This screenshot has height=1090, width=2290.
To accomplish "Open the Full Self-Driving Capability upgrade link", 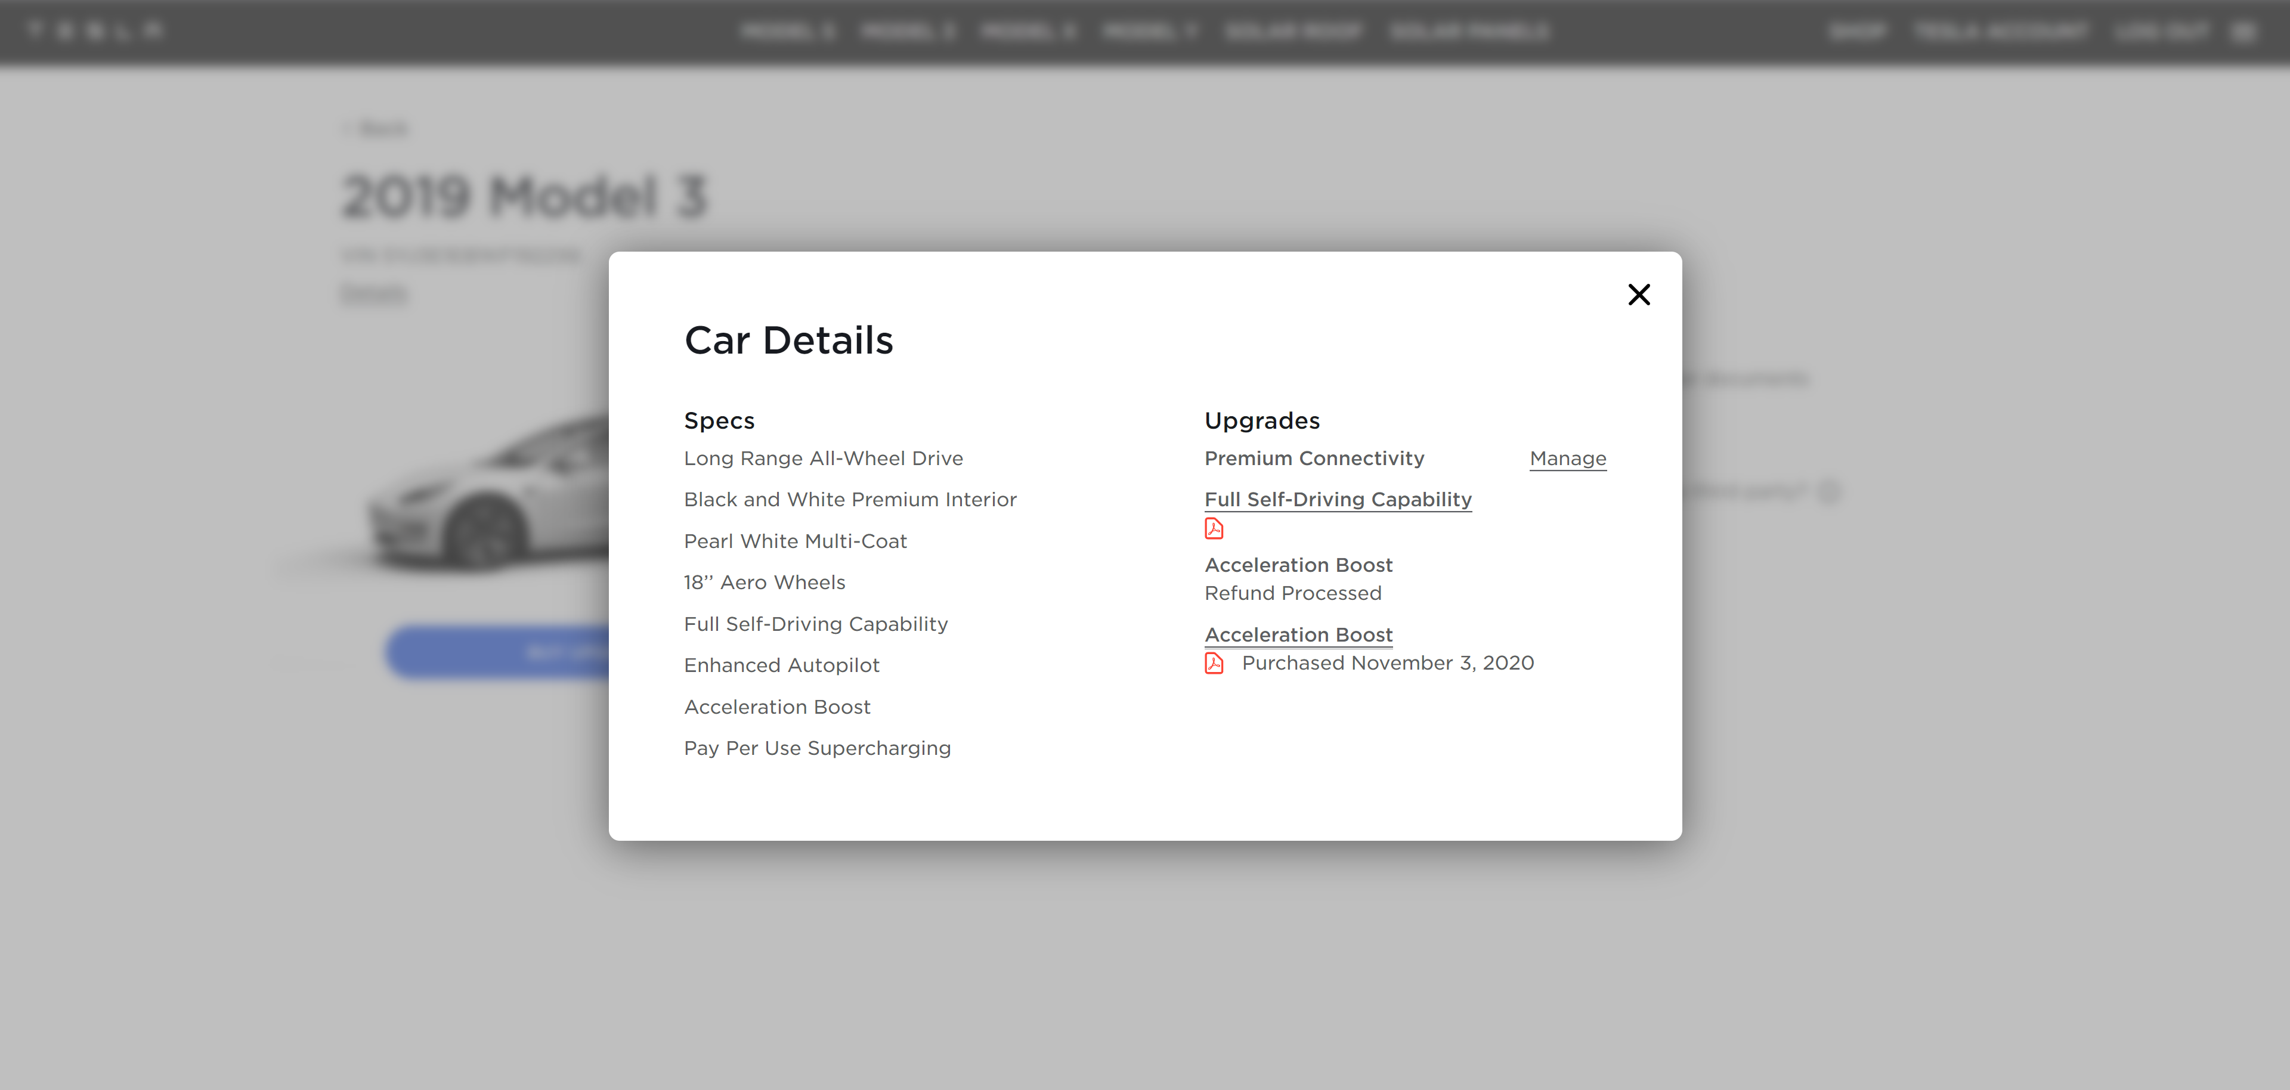I will (1337, 500).
